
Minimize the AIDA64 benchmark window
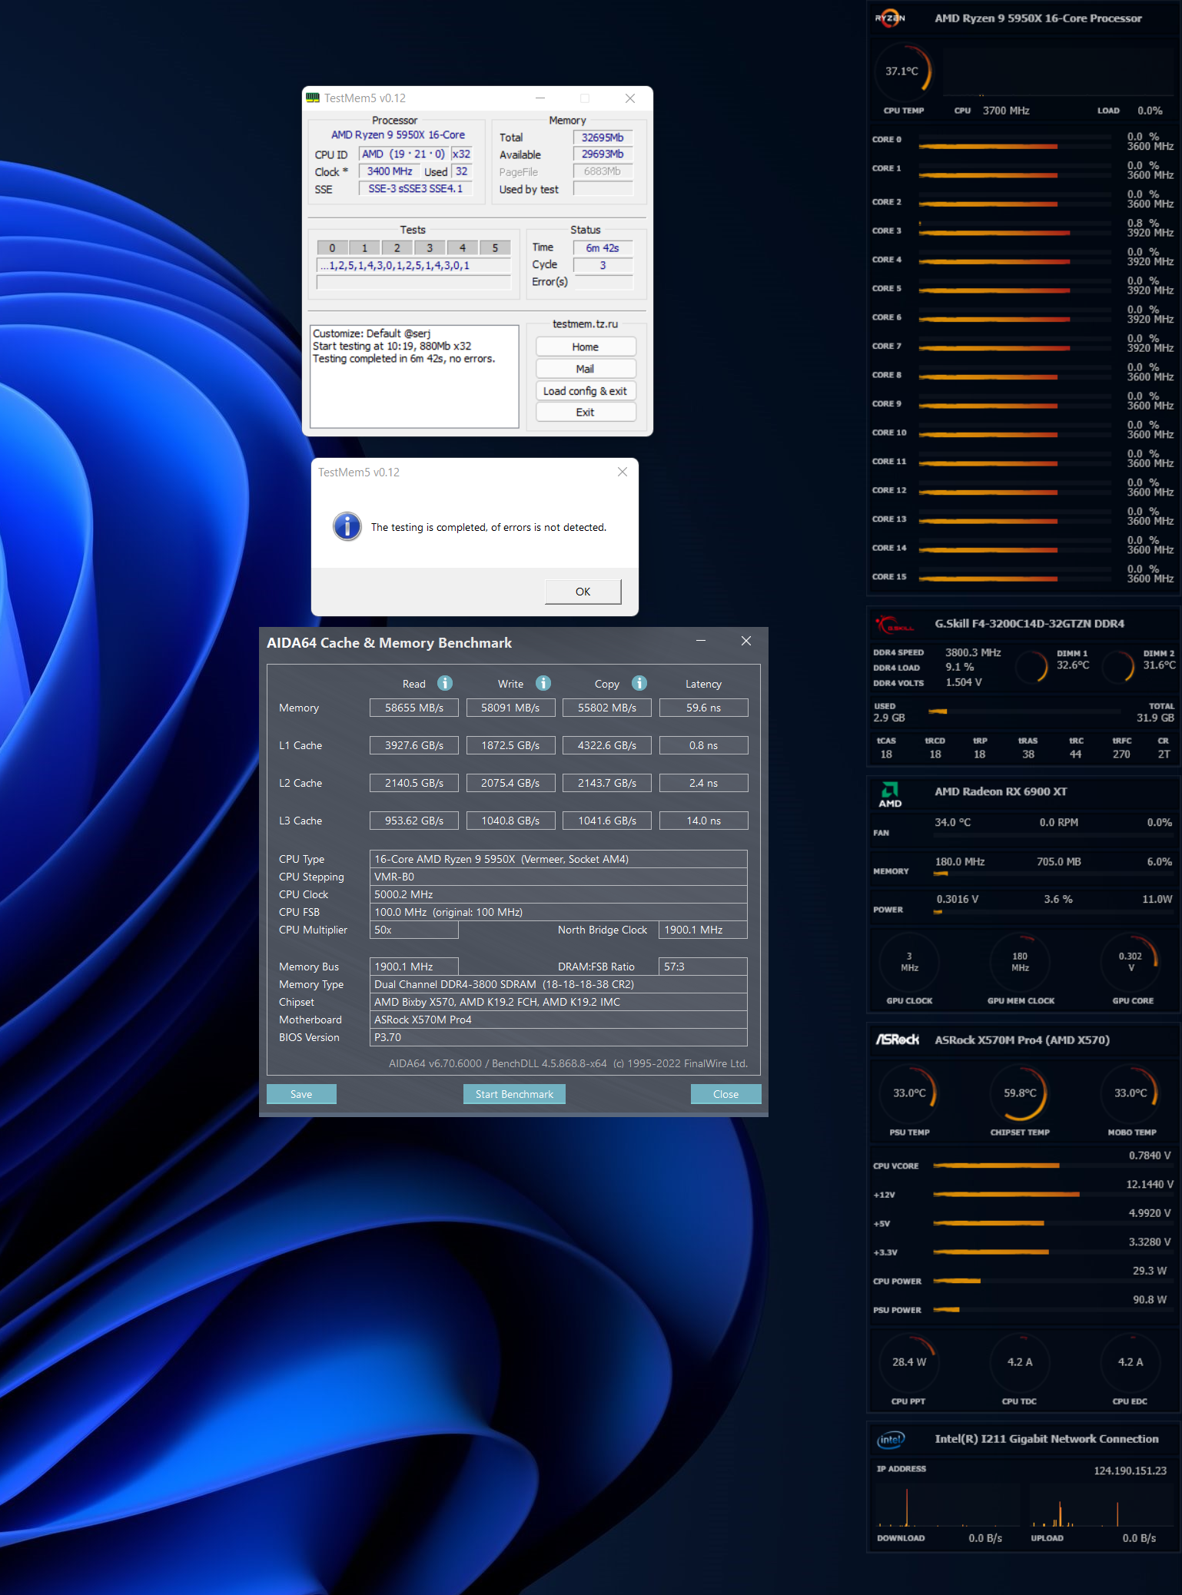[x=701, y=641]
